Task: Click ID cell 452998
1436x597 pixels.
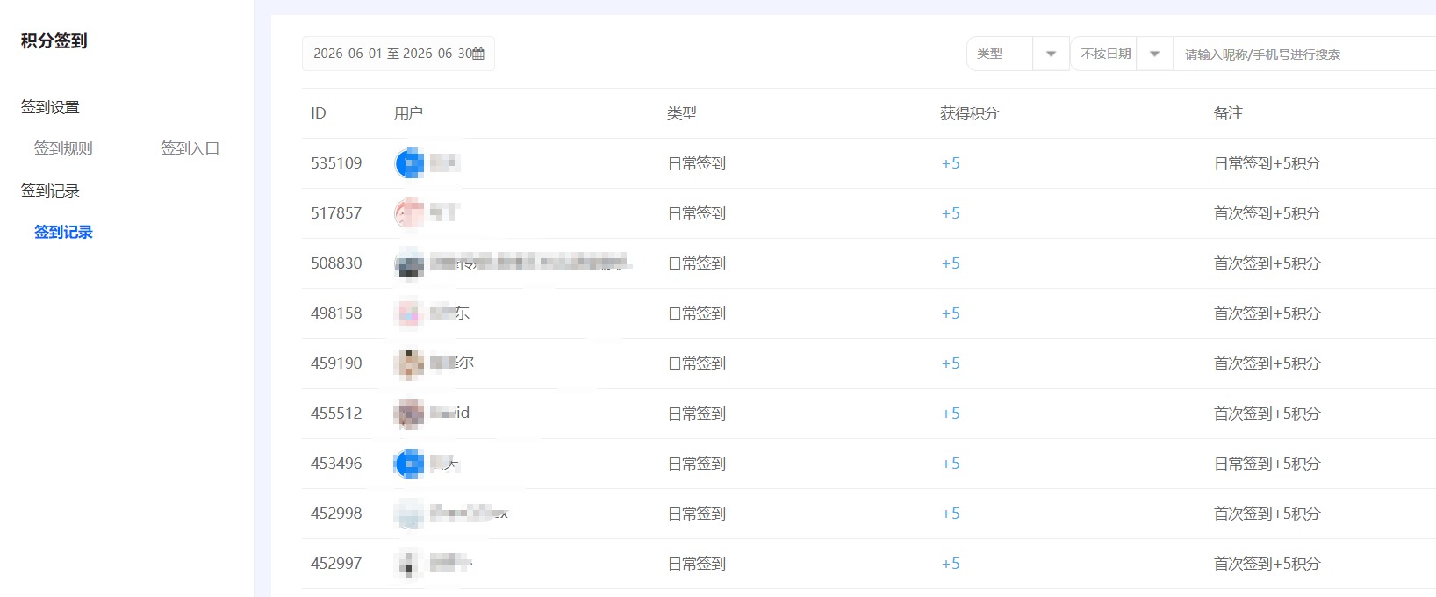Action: [336, 514]
